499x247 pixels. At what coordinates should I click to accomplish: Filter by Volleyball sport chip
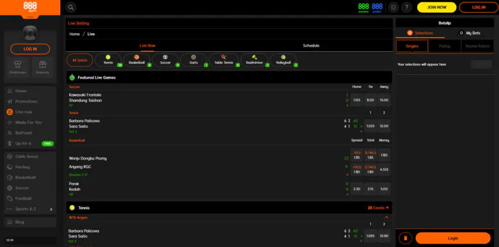(x=283, y=60)
